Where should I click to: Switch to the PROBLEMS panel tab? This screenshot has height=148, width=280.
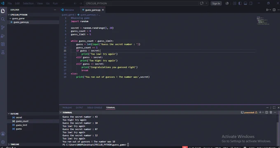pyautogui.click(x=67, y=108)
